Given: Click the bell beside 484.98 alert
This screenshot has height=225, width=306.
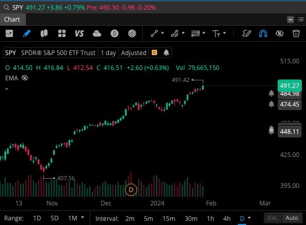Looking at the screenshot, I should pos(271,93).
